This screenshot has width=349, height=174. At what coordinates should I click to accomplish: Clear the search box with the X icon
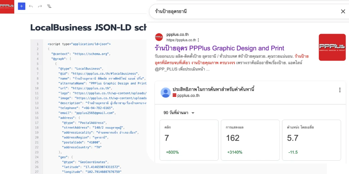343,11
